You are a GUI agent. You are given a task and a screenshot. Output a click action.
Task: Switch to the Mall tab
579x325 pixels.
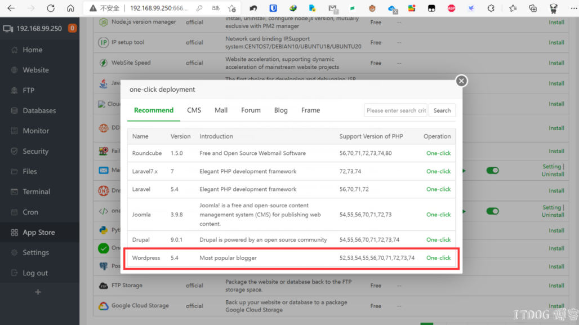221,110
